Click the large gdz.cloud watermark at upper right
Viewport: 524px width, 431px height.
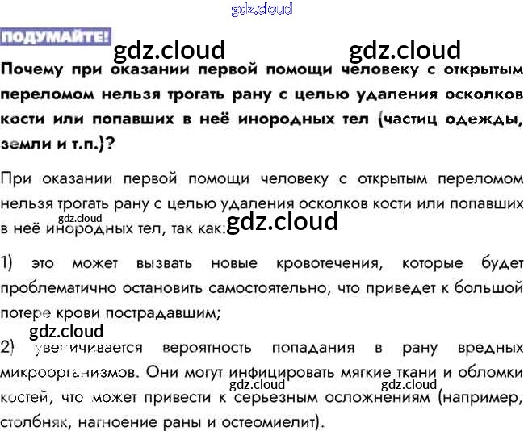405,50
